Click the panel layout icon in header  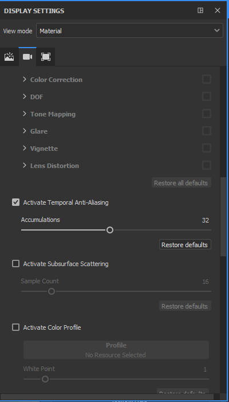point(200,10)
